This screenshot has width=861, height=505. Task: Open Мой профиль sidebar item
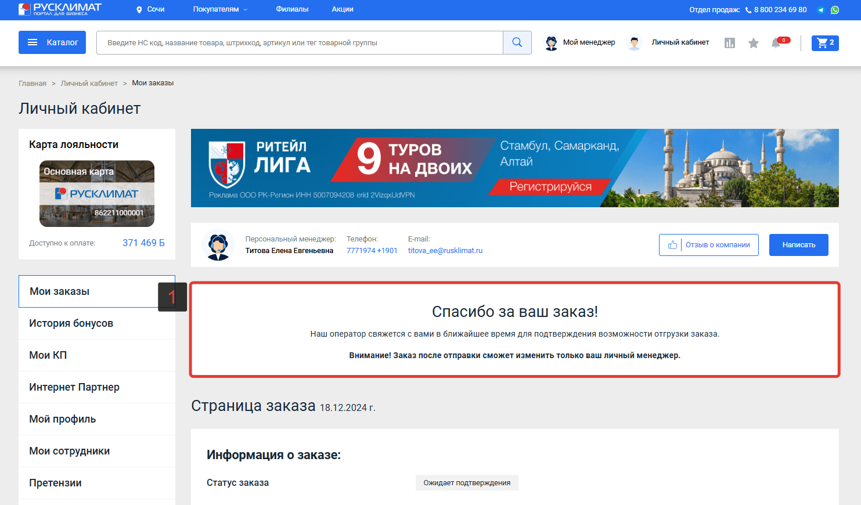tap(97, 419)
